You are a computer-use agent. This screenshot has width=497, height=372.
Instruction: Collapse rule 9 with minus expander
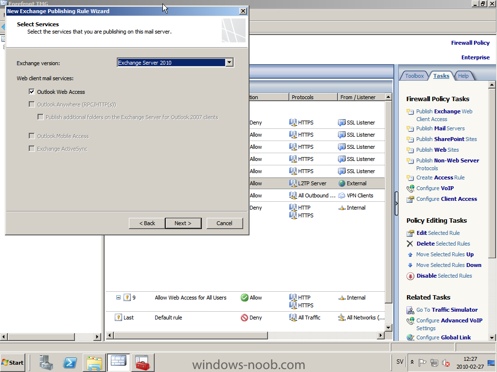tap(118, 298)
